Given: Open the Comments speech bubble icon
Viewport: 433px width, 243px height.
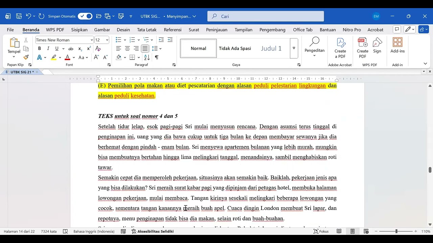Looking at the screenshot, I should (x=397, y=29).
